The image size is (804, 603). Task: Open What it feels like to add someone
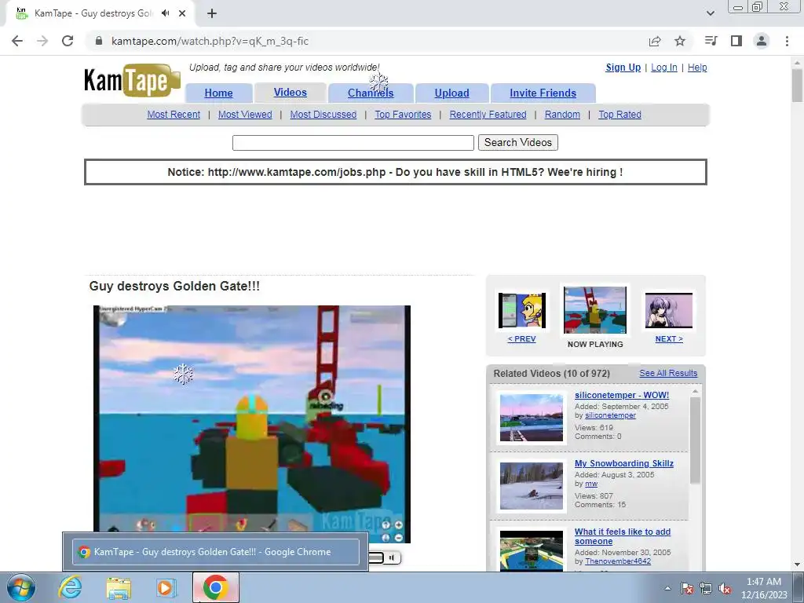pyautogui.click(x=623, y=536)
